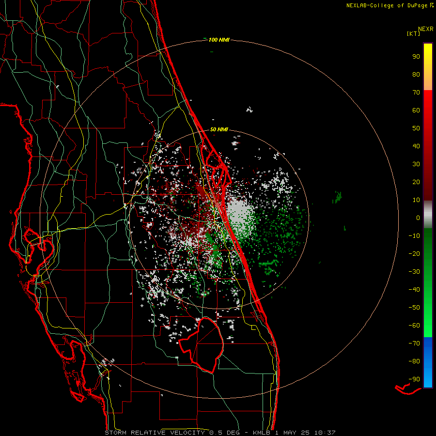Image resolution: width=436 pixels, height=436 pixels.
Task: Click the 60 knot scale value
Action: [x=416, y=110]
